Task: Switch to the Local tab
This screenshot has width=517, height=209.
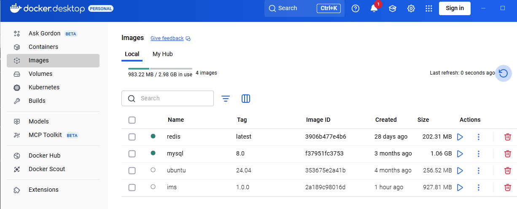Action: pos(132,54)
